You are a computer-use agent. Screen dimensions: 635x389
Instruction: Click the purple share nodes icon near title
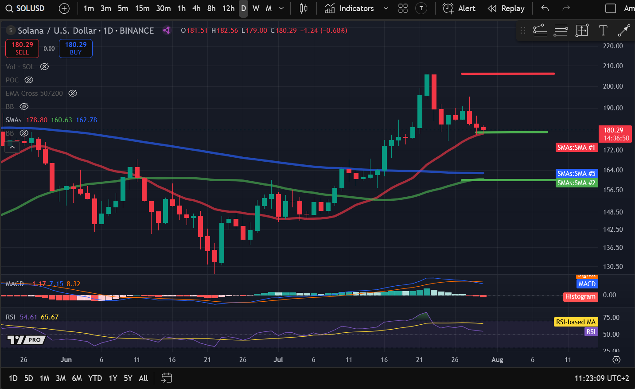(x=167, y=31)
